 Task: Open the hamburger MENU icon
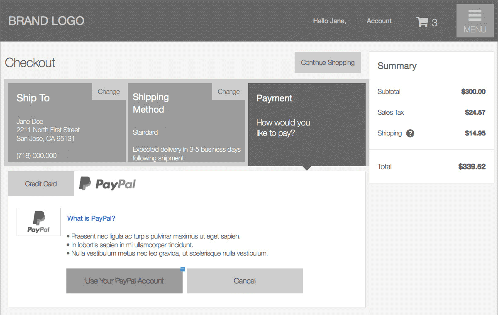point(475,21)
